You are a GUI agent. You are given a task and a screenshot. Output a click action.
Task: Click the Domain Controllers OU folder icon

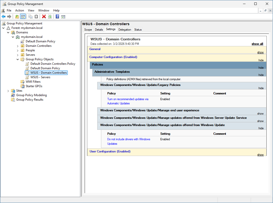coord(22,46)
